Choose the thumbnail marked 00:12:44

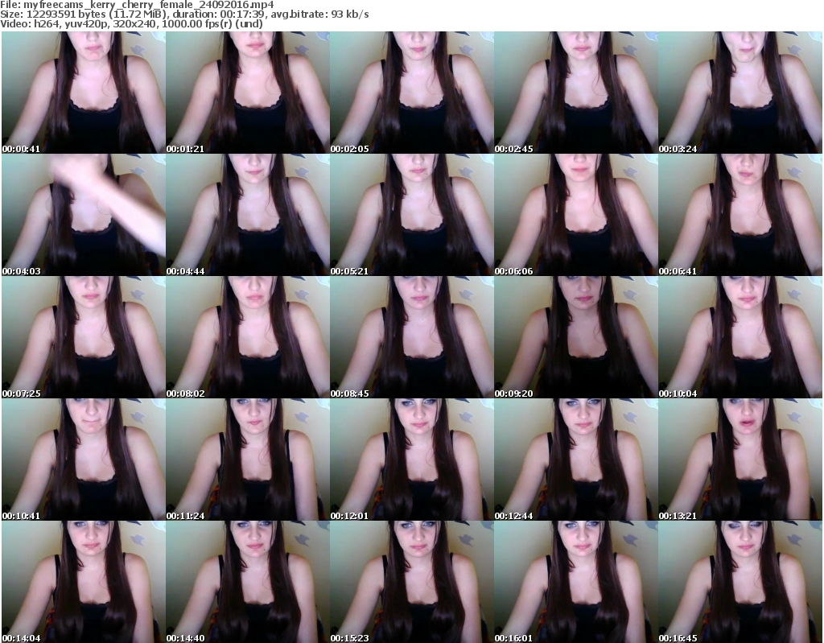[576, 460]
